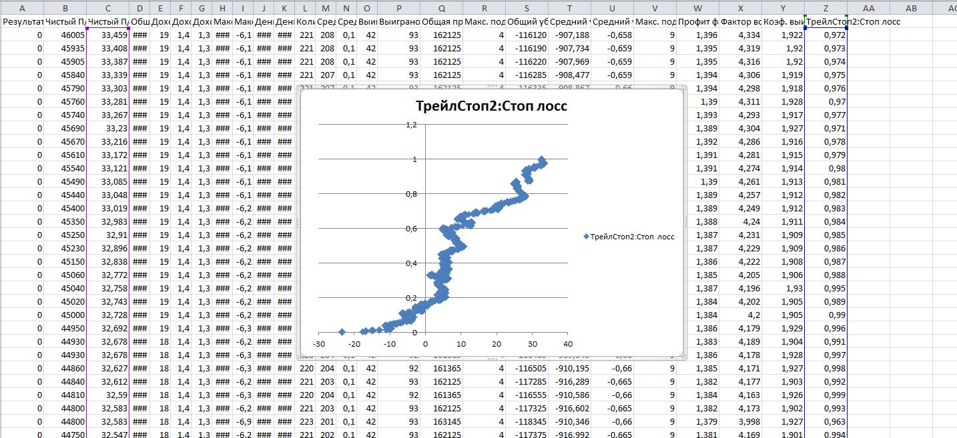Image resolution: width=957 pixels, height=438 pixels.
Task: Click the 1,2 label on the chart's vertical axis
Action: click(412, 125)
